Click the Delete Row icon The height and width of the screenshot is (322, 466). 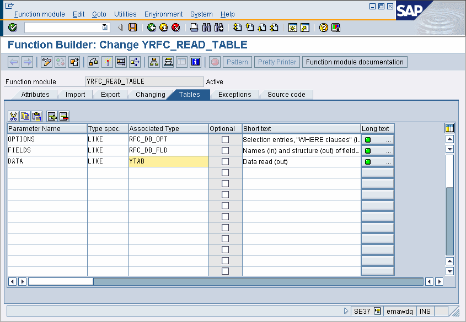click(63, 116)
